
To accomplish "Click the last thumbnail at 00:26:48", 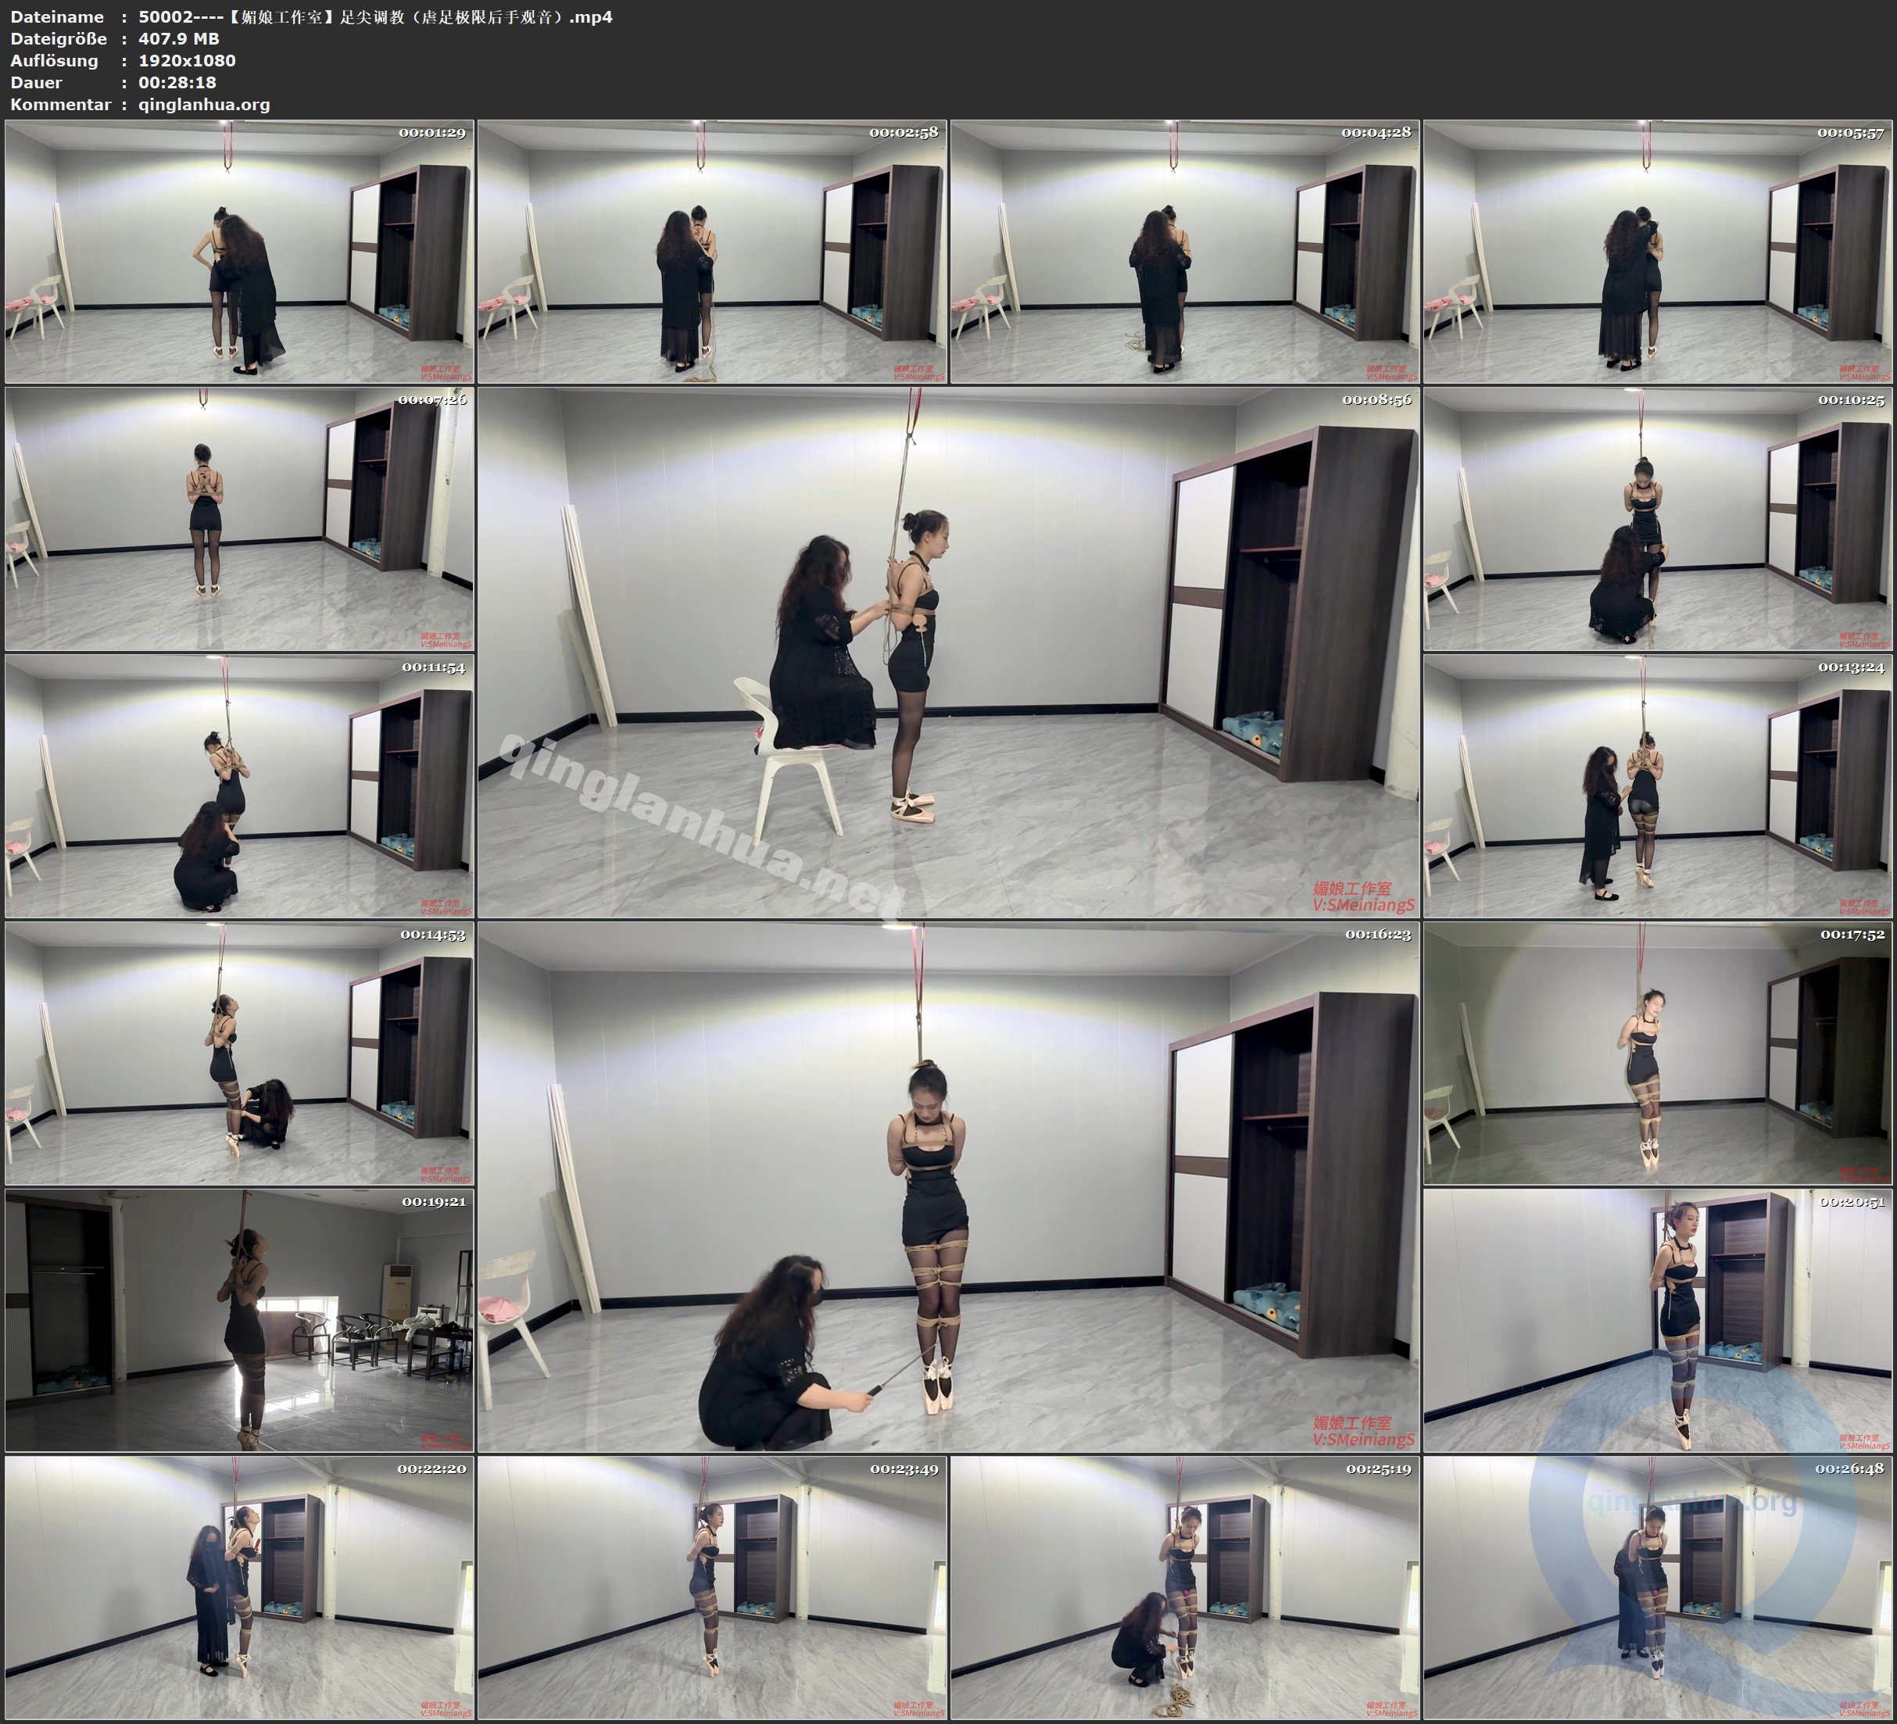I will pyautogui.click(x=1657, y=1587).
